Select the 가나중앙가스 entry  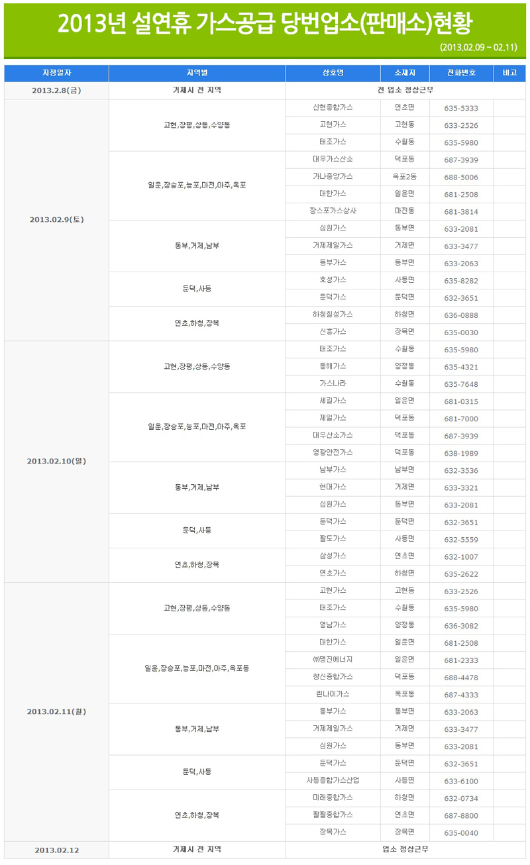click(x=333, y=176)
